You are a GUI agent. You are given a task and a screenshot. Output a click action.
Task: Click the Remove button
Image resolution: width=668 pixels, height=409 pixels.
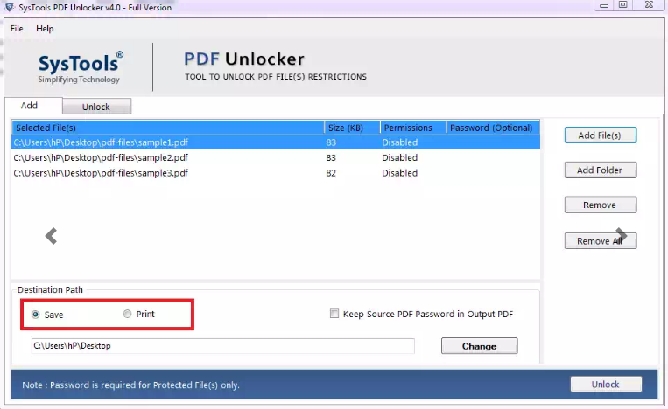pyautogui.click(x=601, y=204)
